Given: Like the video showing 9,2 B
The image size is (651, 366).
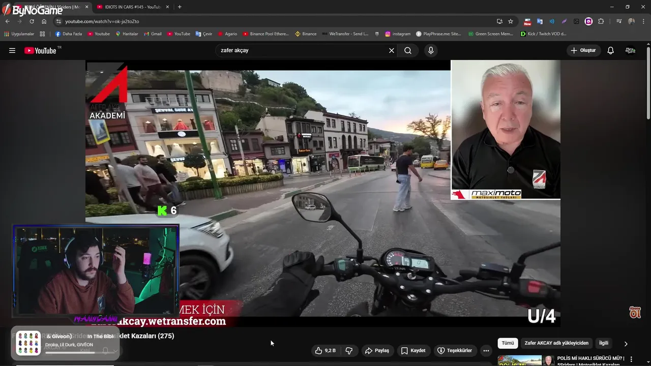Looking at the screenshot, I should coord(325,350).
